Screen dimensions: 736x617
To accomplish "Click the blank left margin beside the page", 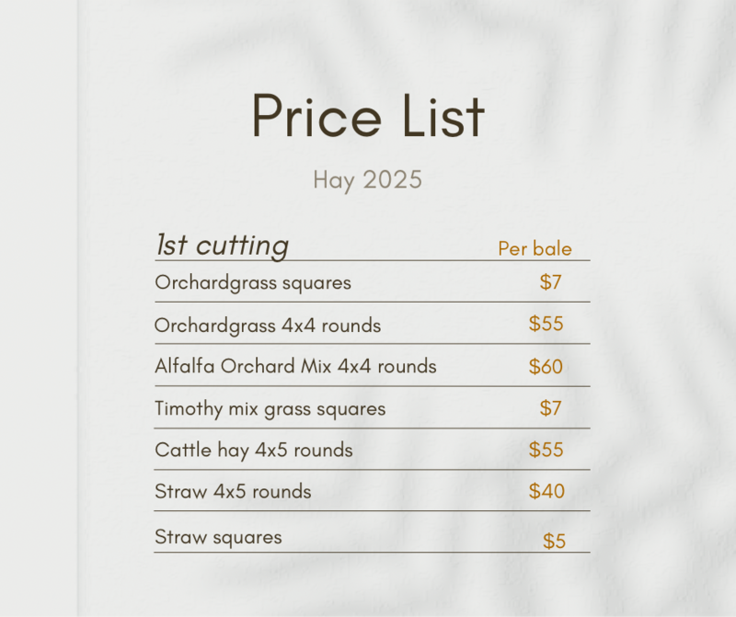I will click(x=39, y=308).
